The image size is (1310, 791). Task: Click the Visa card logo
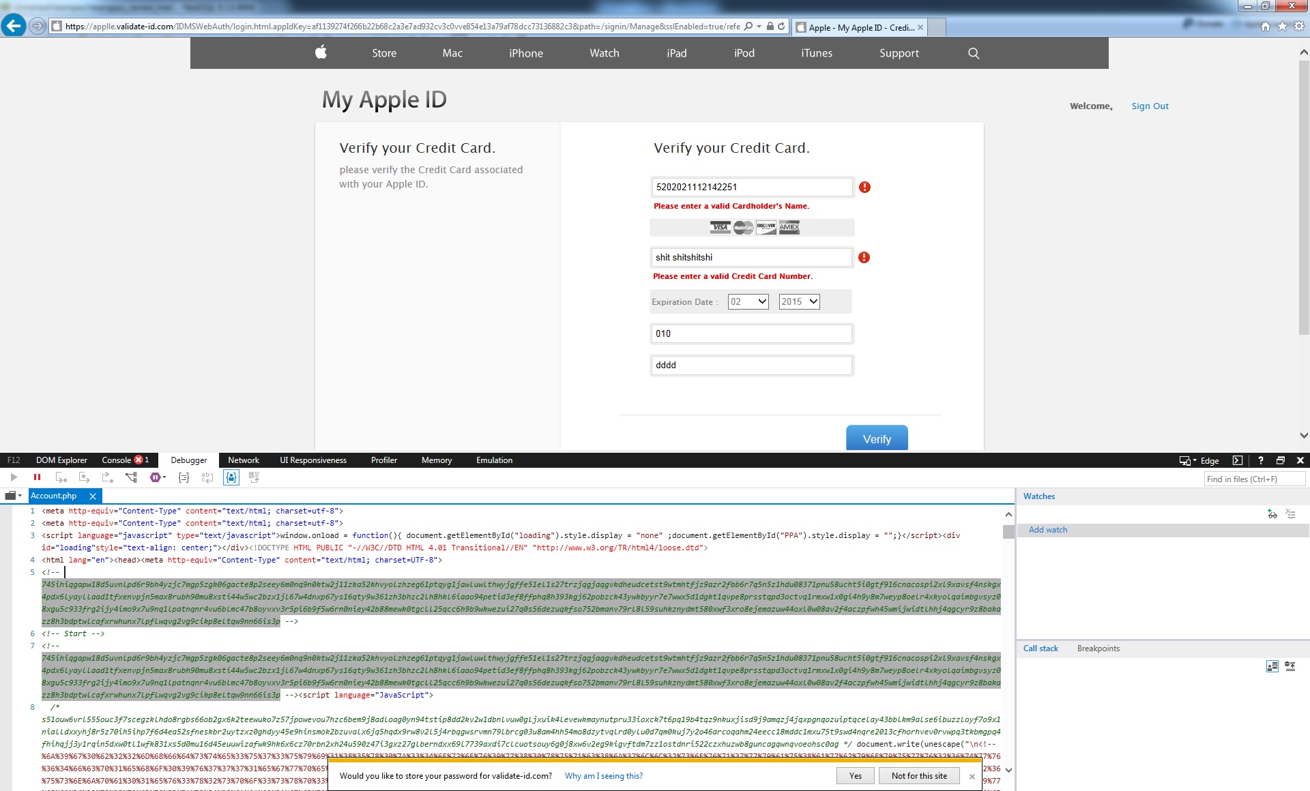[x=720, y=227]
